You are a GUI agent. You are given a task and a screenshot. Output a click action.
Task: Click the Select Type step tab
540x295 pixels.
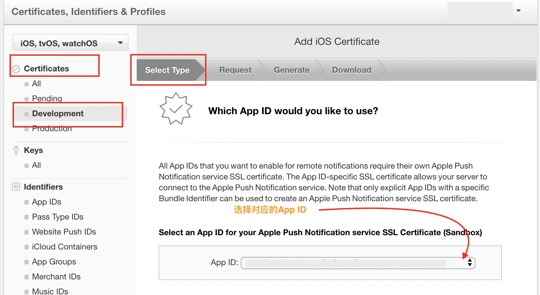(x=167, y=70)
